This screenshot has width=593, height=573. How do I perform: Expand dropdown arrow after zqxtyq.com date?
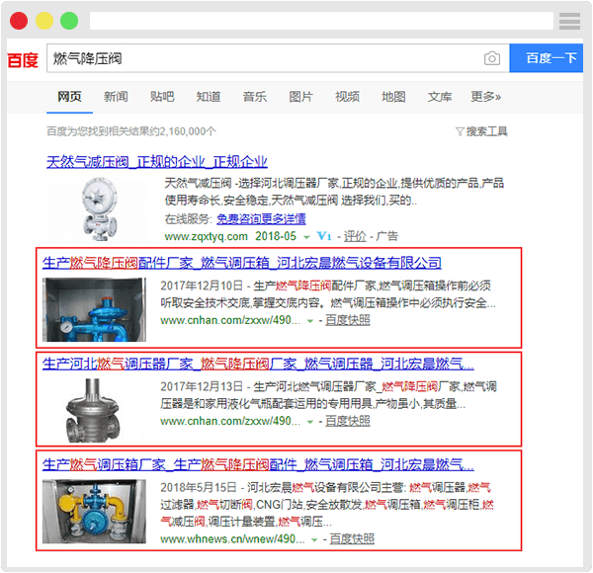coord(307,237)
